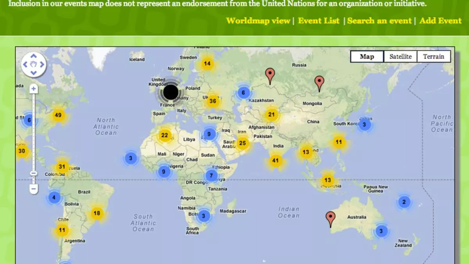The image size is (469, 264).
Task: Switch to Terrain map view
Action: click(433, 57)
